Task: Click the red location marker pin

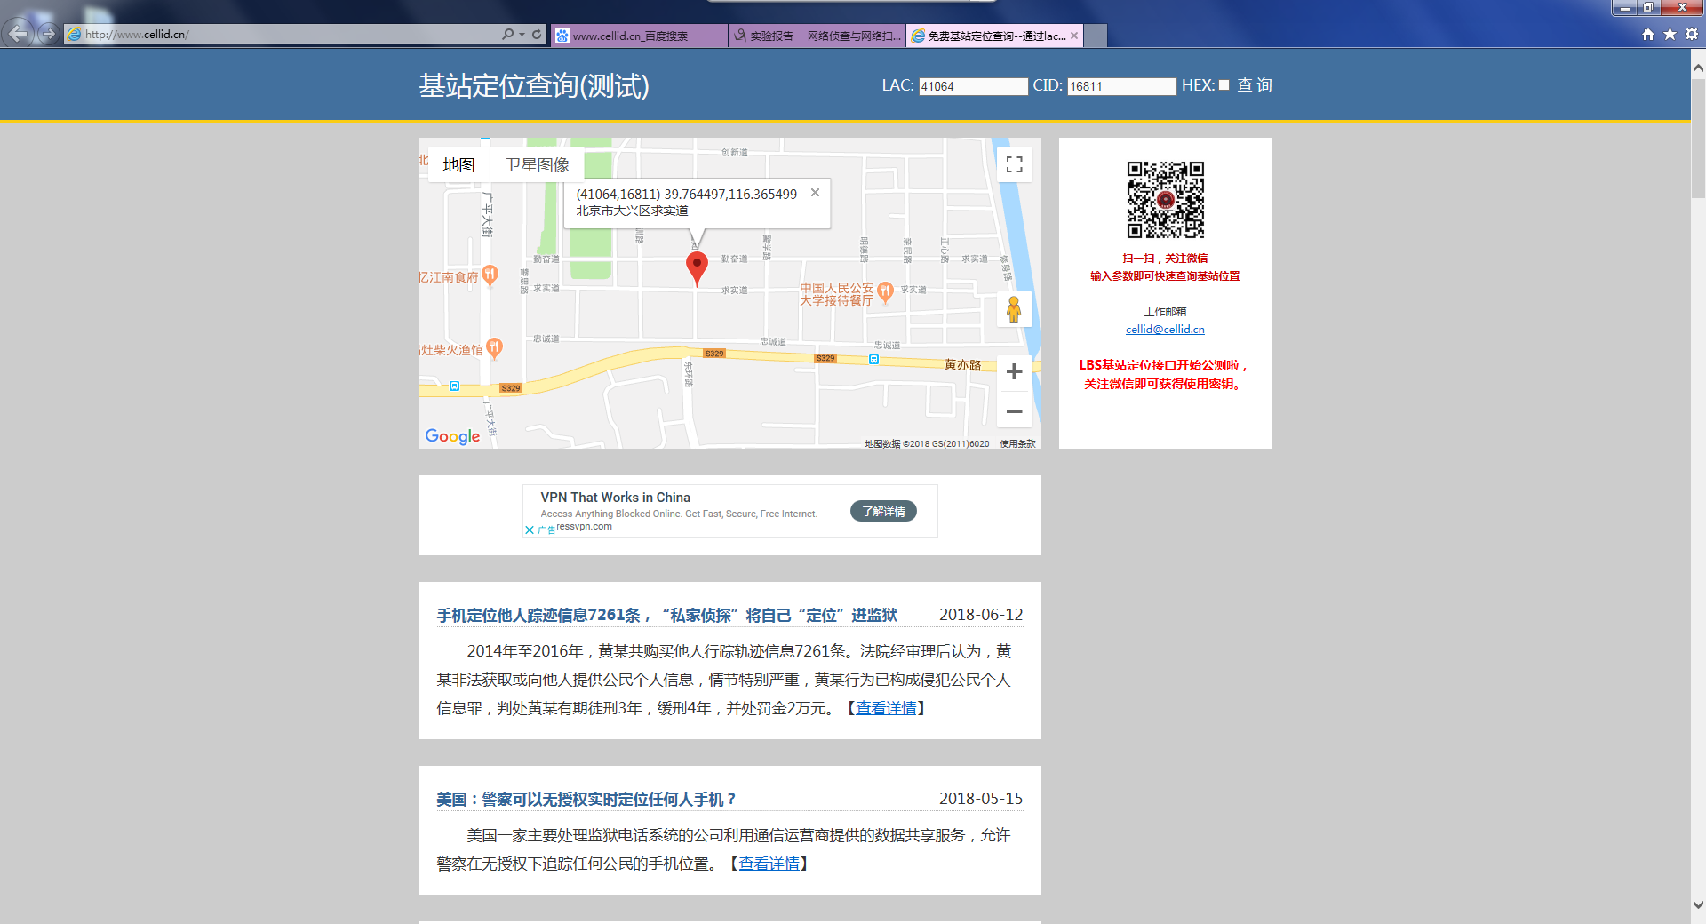Action: point(697,268)
